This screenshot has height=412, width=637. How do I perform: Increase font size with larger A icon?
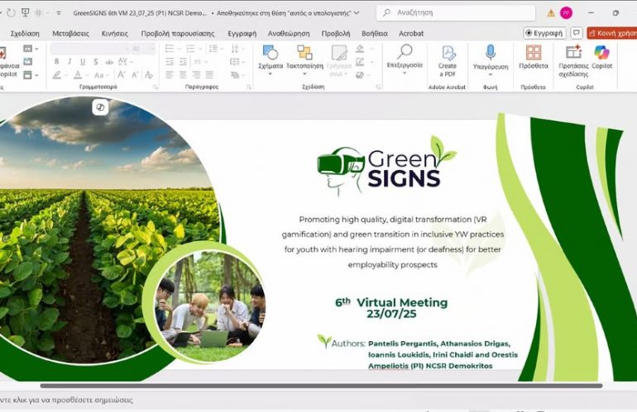click(121, 74)
